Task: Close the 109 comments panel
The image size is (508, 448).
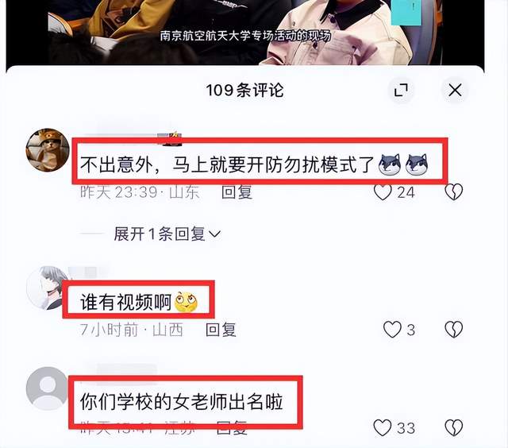Action: [x=455, y=90]
